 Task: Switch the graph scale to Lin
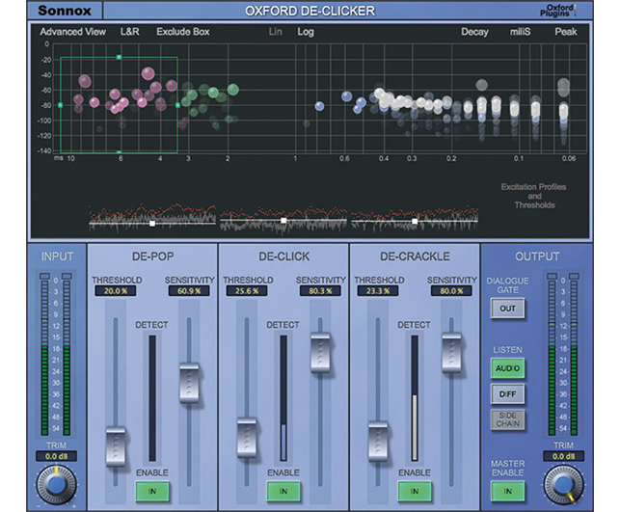pyautogui.click(x=276, y=32)
